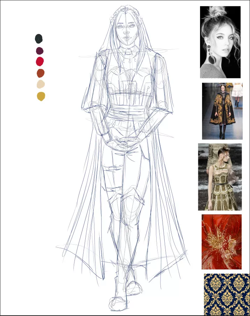The image size is (250, 316).
Task: Pick the pale beige color swatch
Action: coord(41,84)
